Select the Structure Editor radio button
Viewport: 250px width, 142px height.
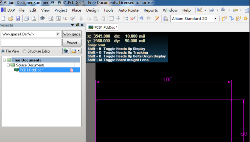(x=25, y=51)
